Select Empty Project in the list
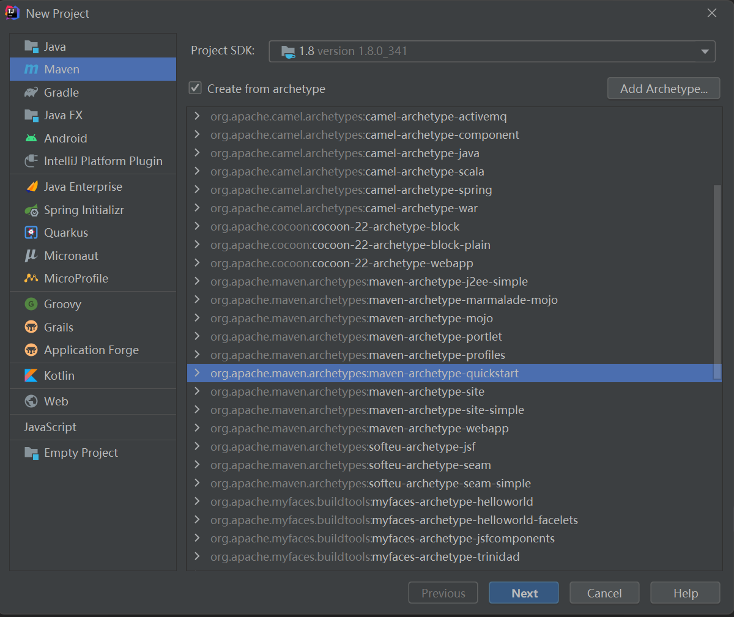The height and width of the screenshot is (617, 734). (x=81, y=453)
